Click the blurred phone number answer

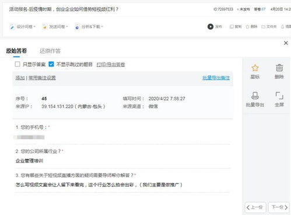pos(29,137)
